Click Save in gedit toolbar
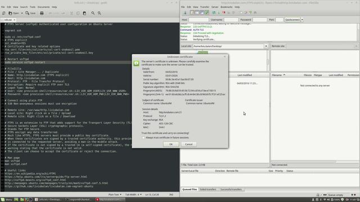Viewport: 360px width, 202px height. click(30, 13)
